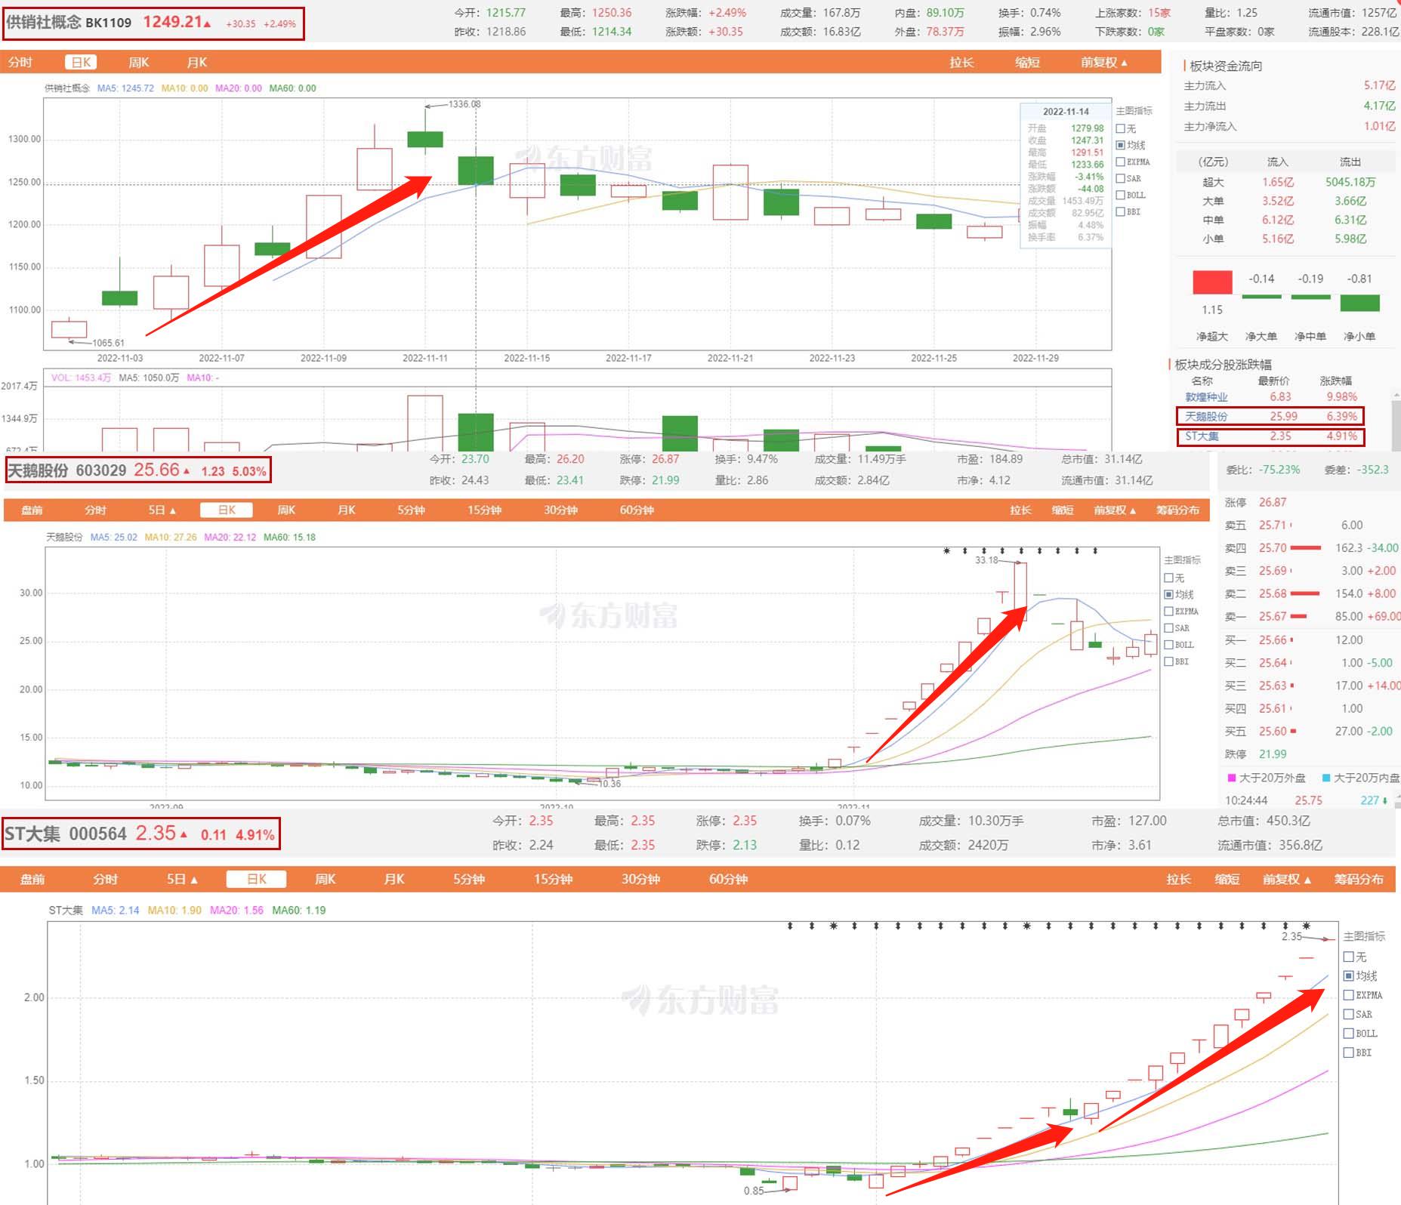Click the 2022-11-14 tooltip date header
Image resolution: width=1401 pixels, height=1205 pixels.
pos(1066,112)
